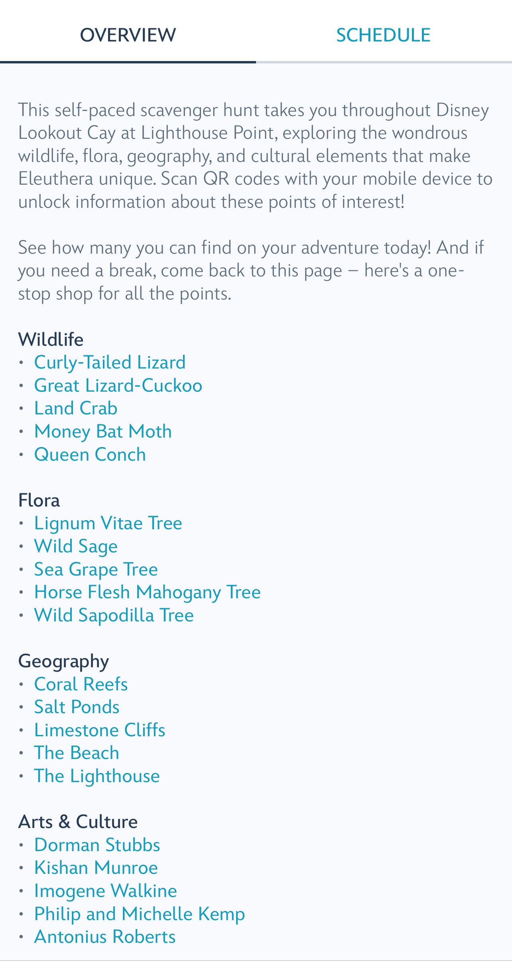Open The Lighthouse link

(x=97, y=776)
